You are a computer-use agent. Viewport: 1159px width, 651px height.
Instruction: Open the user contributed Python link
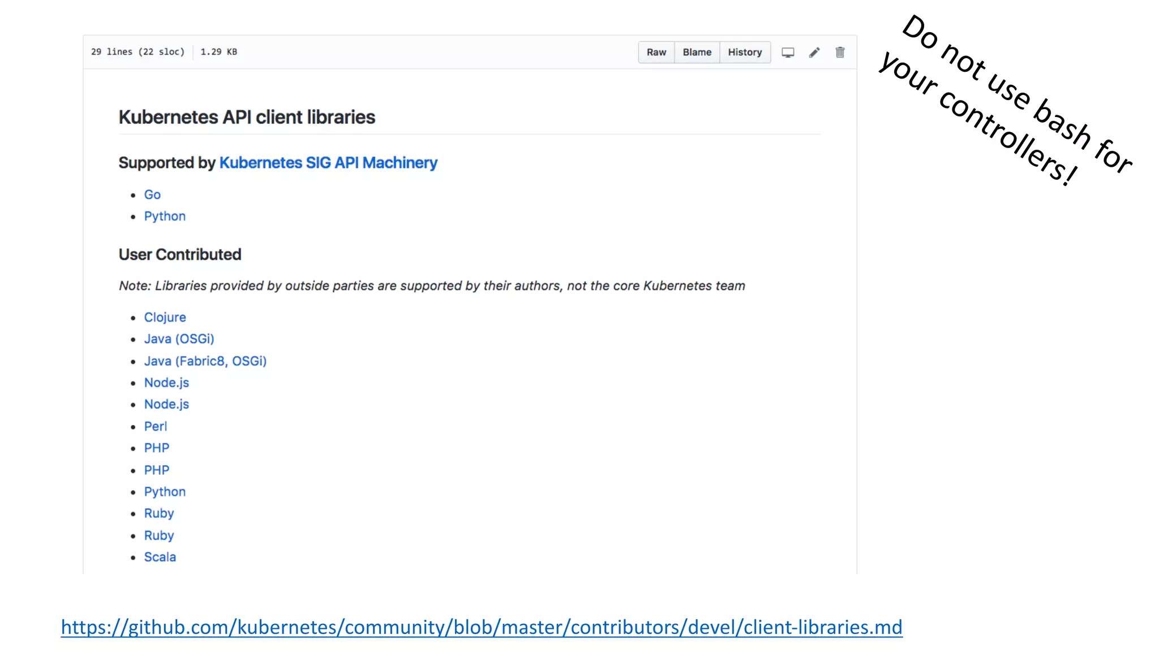[165, 492]
